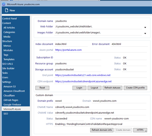
Task: Open SEO item below Microsoft Azure
Action: point(6,114)
